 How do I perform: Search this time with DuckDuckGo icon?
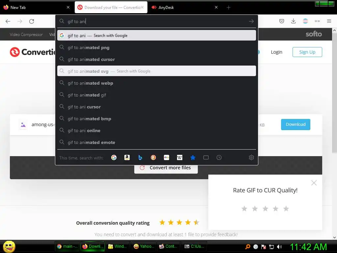[153, 157]
